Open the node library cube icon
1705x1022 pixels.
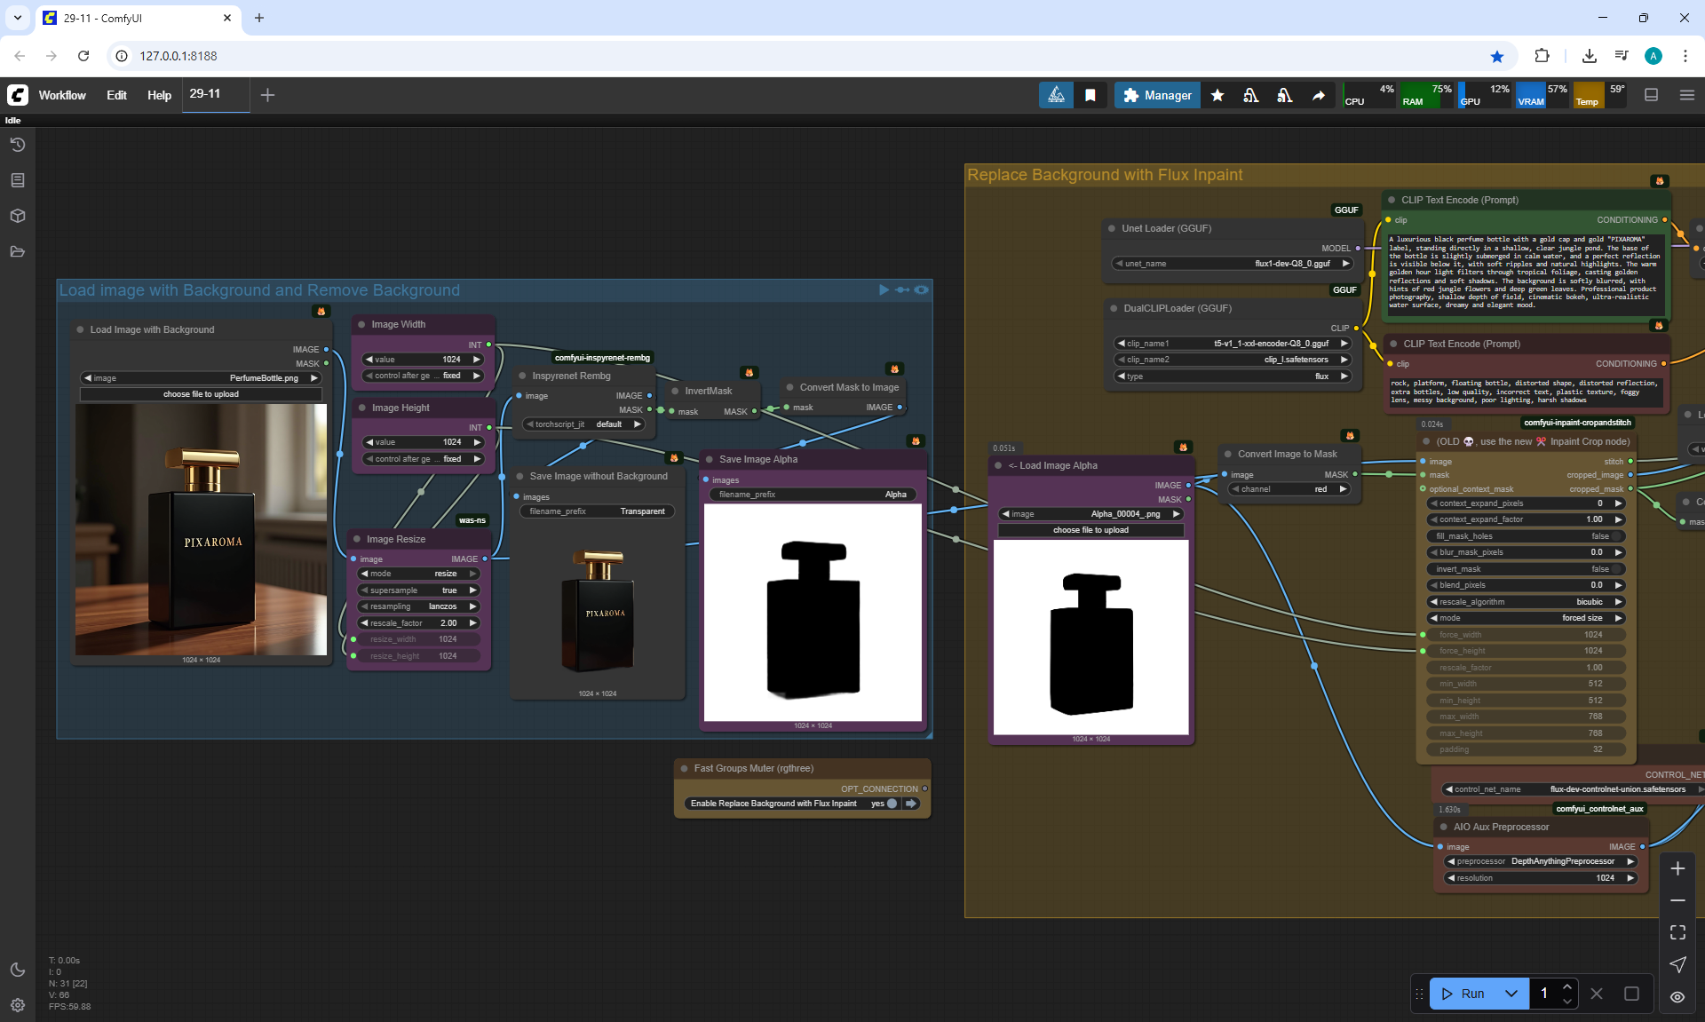pyautogui.click(x=18, y=216)
